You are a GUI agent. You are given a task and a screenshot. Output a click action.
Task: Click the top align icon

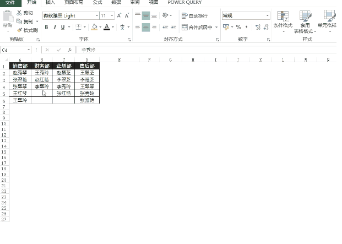point(138,15)
